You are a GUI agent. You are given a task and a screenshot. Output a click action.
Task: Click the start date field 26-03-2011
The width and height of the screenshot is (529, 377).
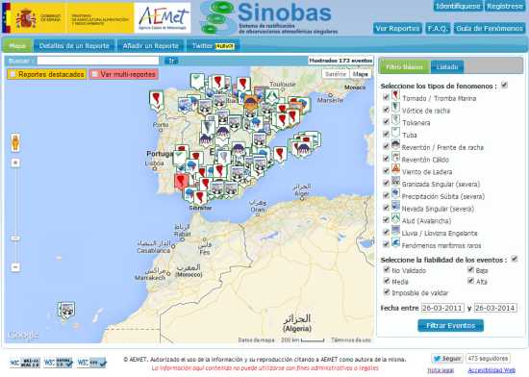(442, 308)
